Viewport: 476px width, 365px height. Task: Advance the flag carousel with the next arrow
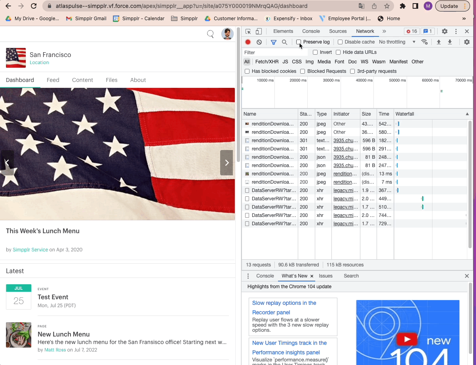(227, 162)
